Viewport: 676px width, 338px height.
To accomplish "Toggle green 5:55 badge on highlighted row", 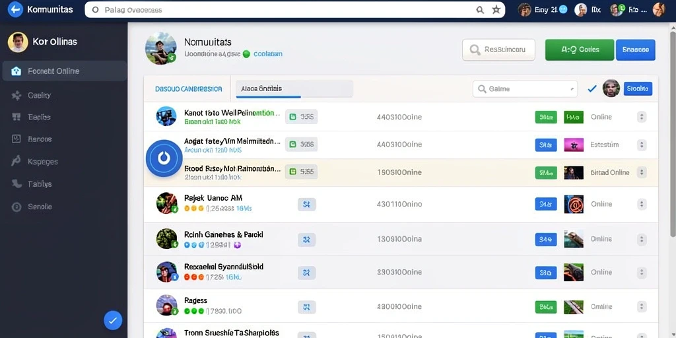I will 301,172.
